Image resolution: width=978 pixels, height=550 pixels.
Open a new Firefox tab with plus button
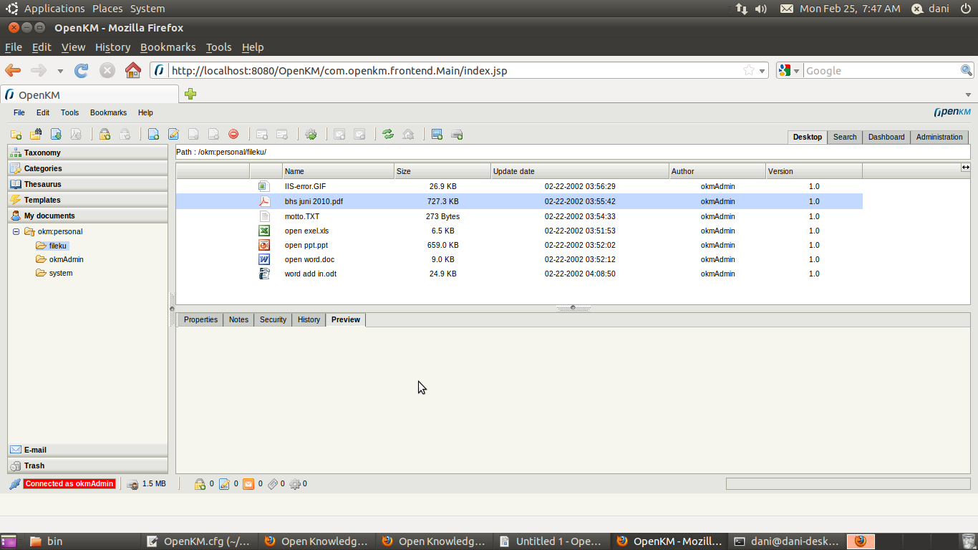190,94
